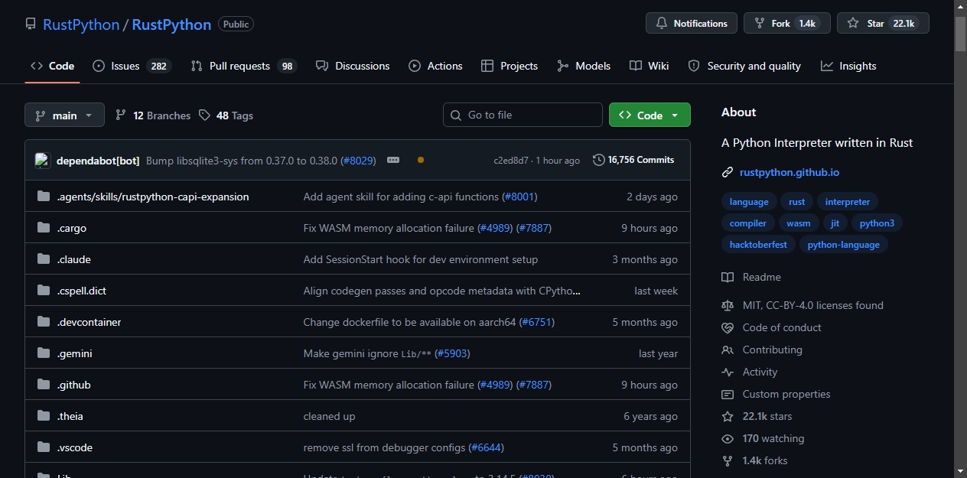Viewport: 967px width, 478px height.
Task: Select the interpreter topic tag
Action: [848, 202]
